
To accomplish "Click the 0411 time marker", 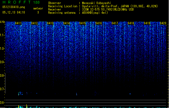I will pos(18,23).
